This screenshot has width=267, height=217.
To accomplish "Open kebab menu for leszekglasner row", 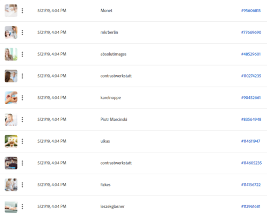I will click(x=22, y=206).
